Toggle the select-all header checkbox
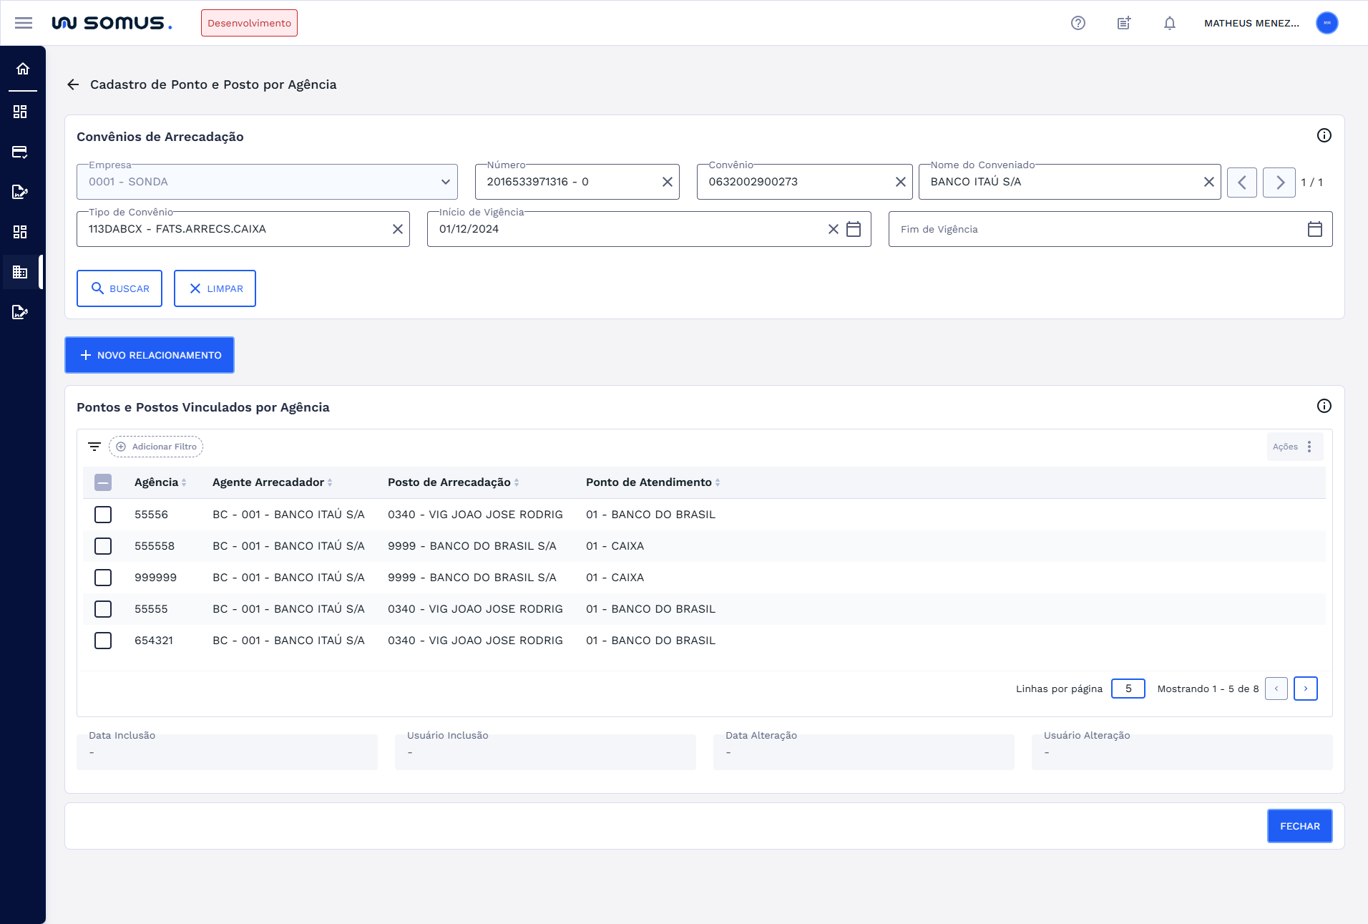 point(103,482)
